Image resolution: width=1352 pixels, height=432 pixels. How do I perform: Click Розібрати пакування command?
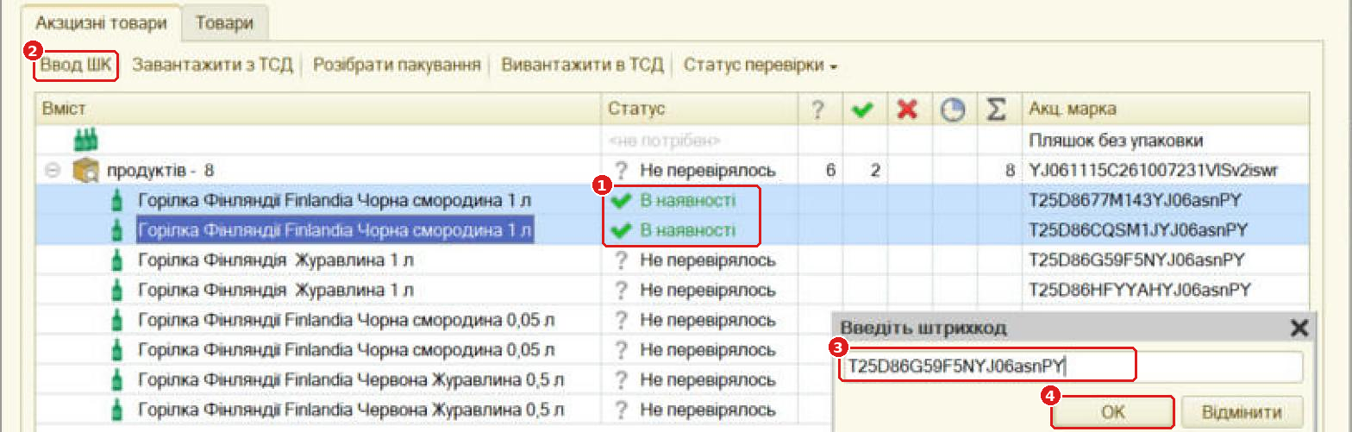coord(397,66)
